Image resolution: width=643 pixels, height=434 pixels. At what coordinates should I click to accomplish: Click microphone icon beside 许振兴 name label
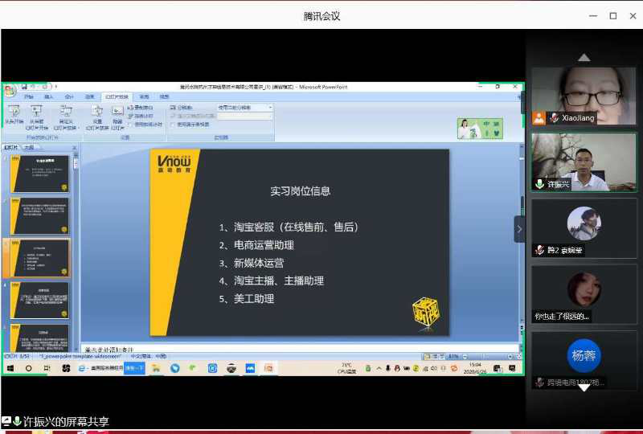pos(539,184)
